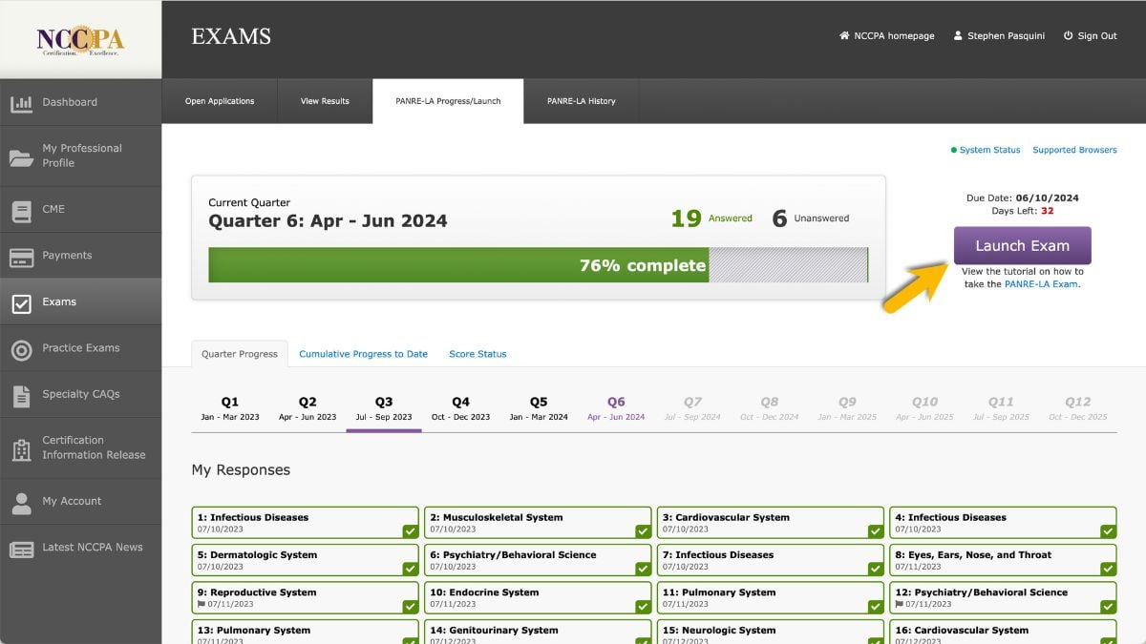This screenshot has width=1146, height=644.
Task: Click checkmark on 11: Pulmonary System card
Action: click(876, 607)
